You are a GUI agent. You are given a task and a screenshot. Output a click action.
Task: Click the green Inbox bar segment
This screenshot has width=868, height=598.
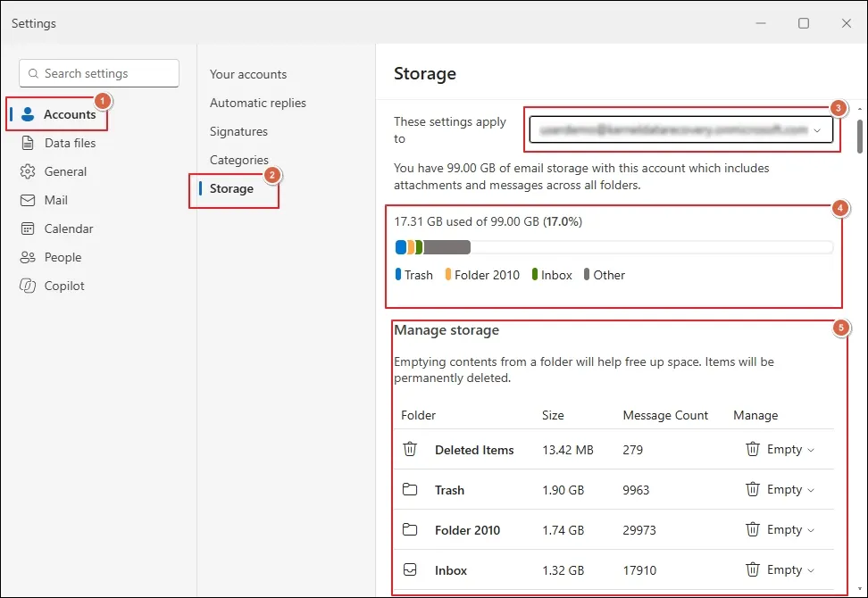[x=419, y=247]
